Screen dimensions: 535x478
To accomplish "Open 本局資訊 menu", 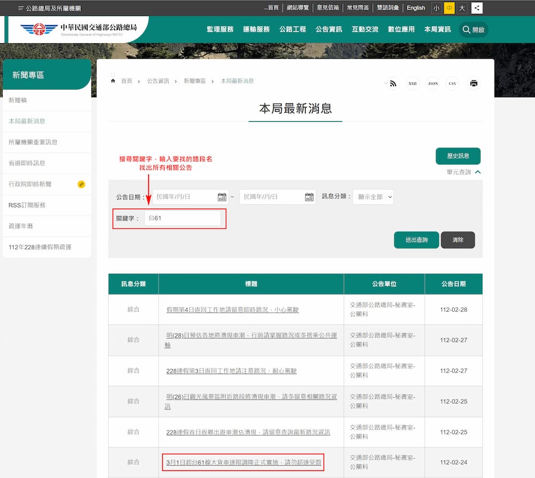I will pyautogui.click(x=438, y=29).
